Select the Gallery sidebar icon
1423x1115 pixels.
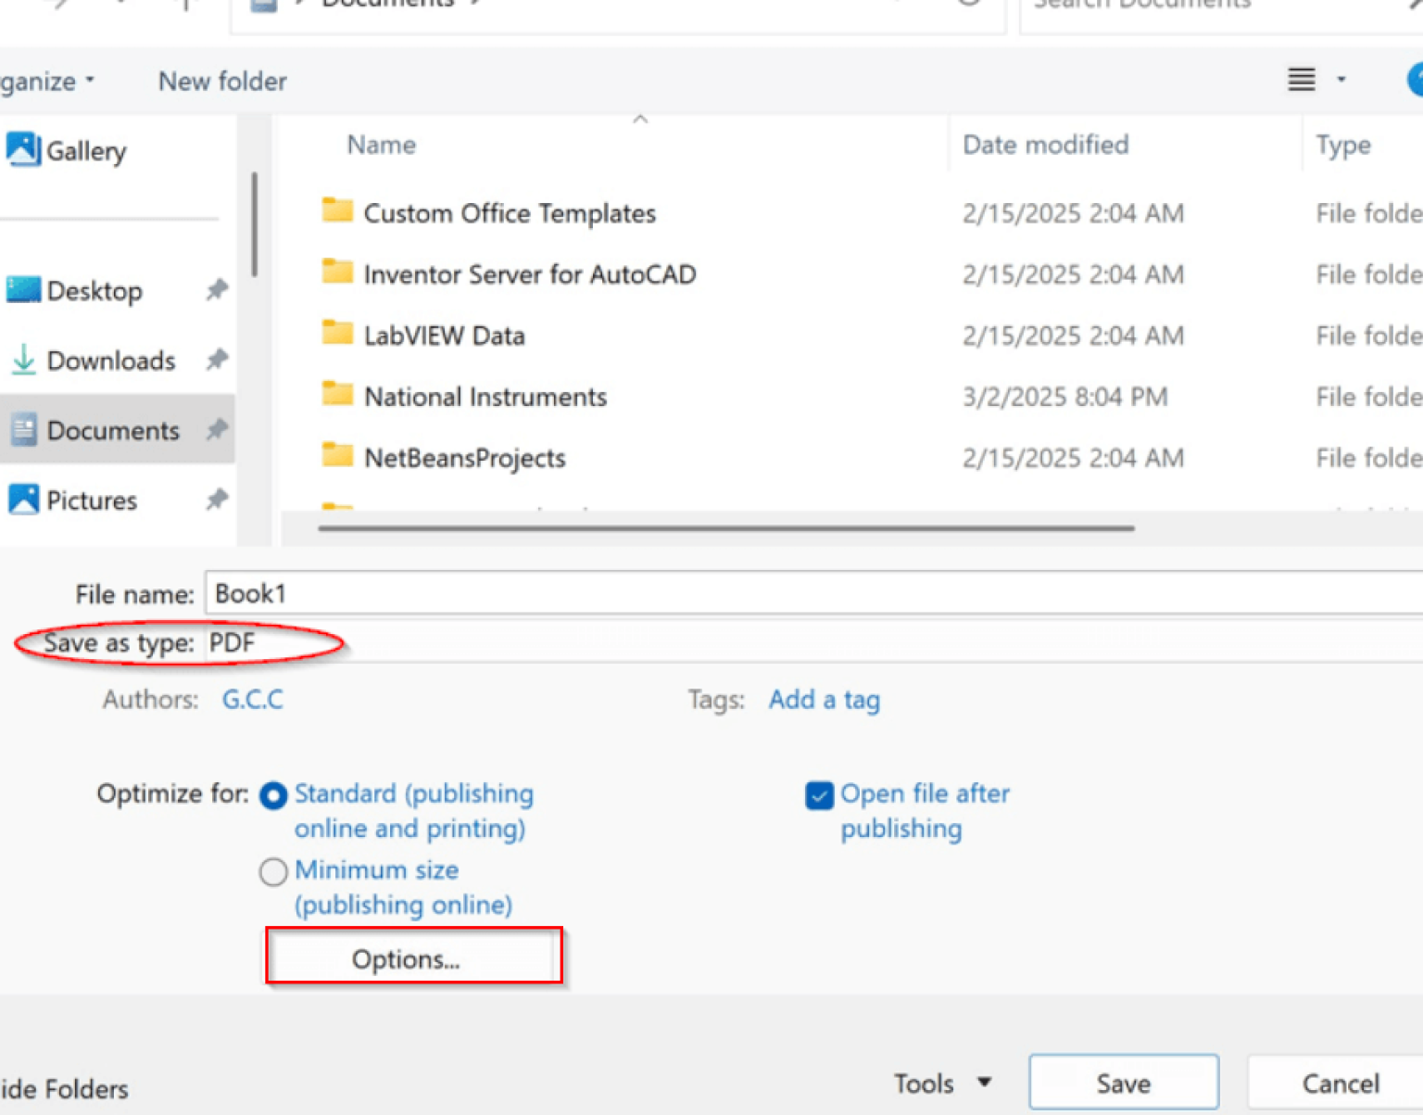coord(22,151)
